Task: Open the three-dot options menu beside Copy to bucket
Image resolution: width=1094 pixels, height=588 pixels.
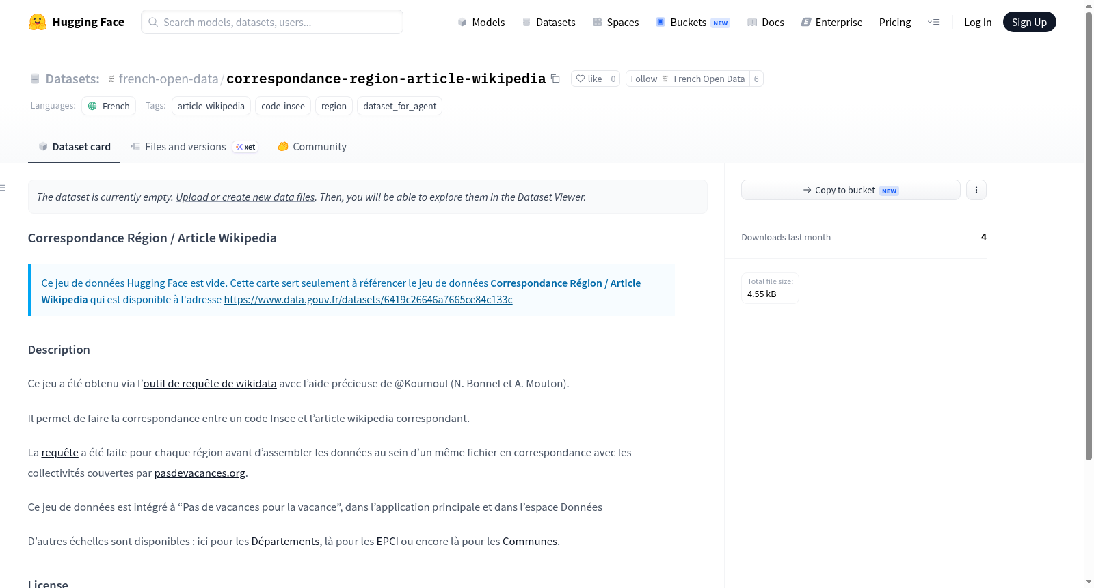Action: click(x=976, y=190)
